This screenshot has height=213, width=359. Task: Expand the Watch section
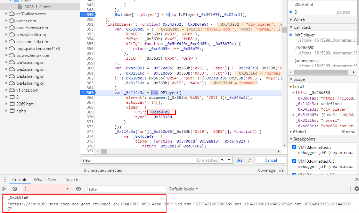291,20
